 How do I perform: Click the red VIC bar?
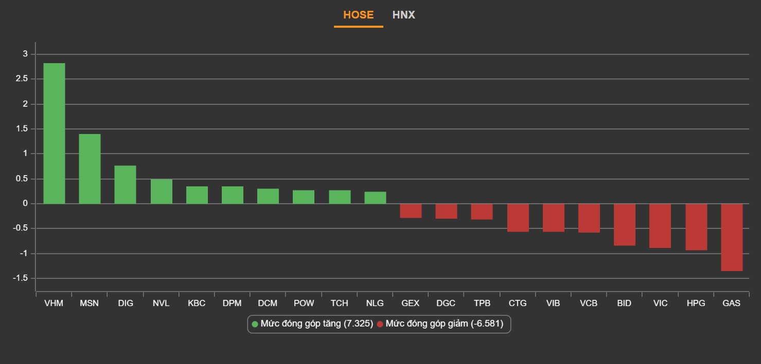[x=660, y=226]
